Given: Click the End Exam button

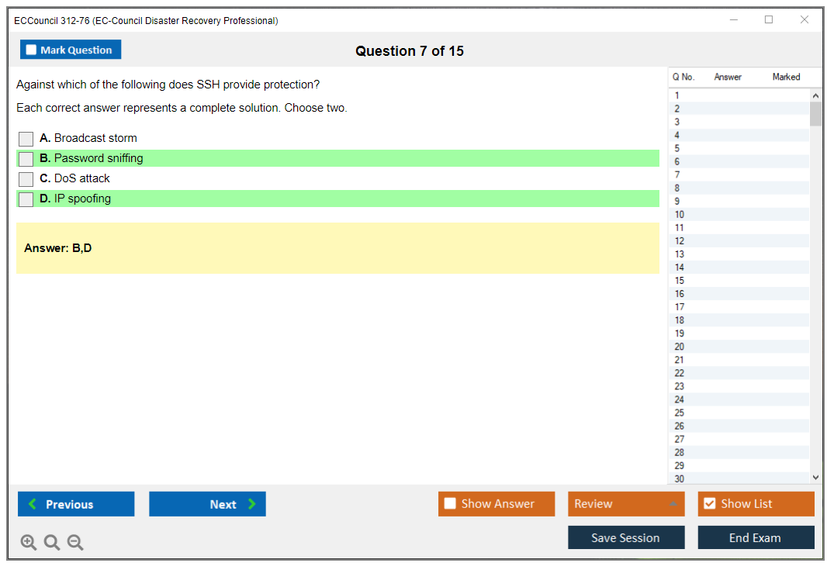Looking at the screenshot, I should tap(756, 538).
